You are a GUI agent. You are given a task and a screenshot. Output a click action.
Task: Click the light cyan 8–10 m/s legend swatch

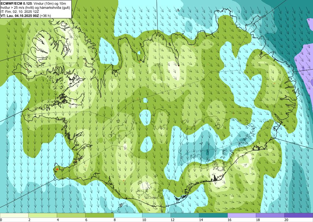point(128,215)
